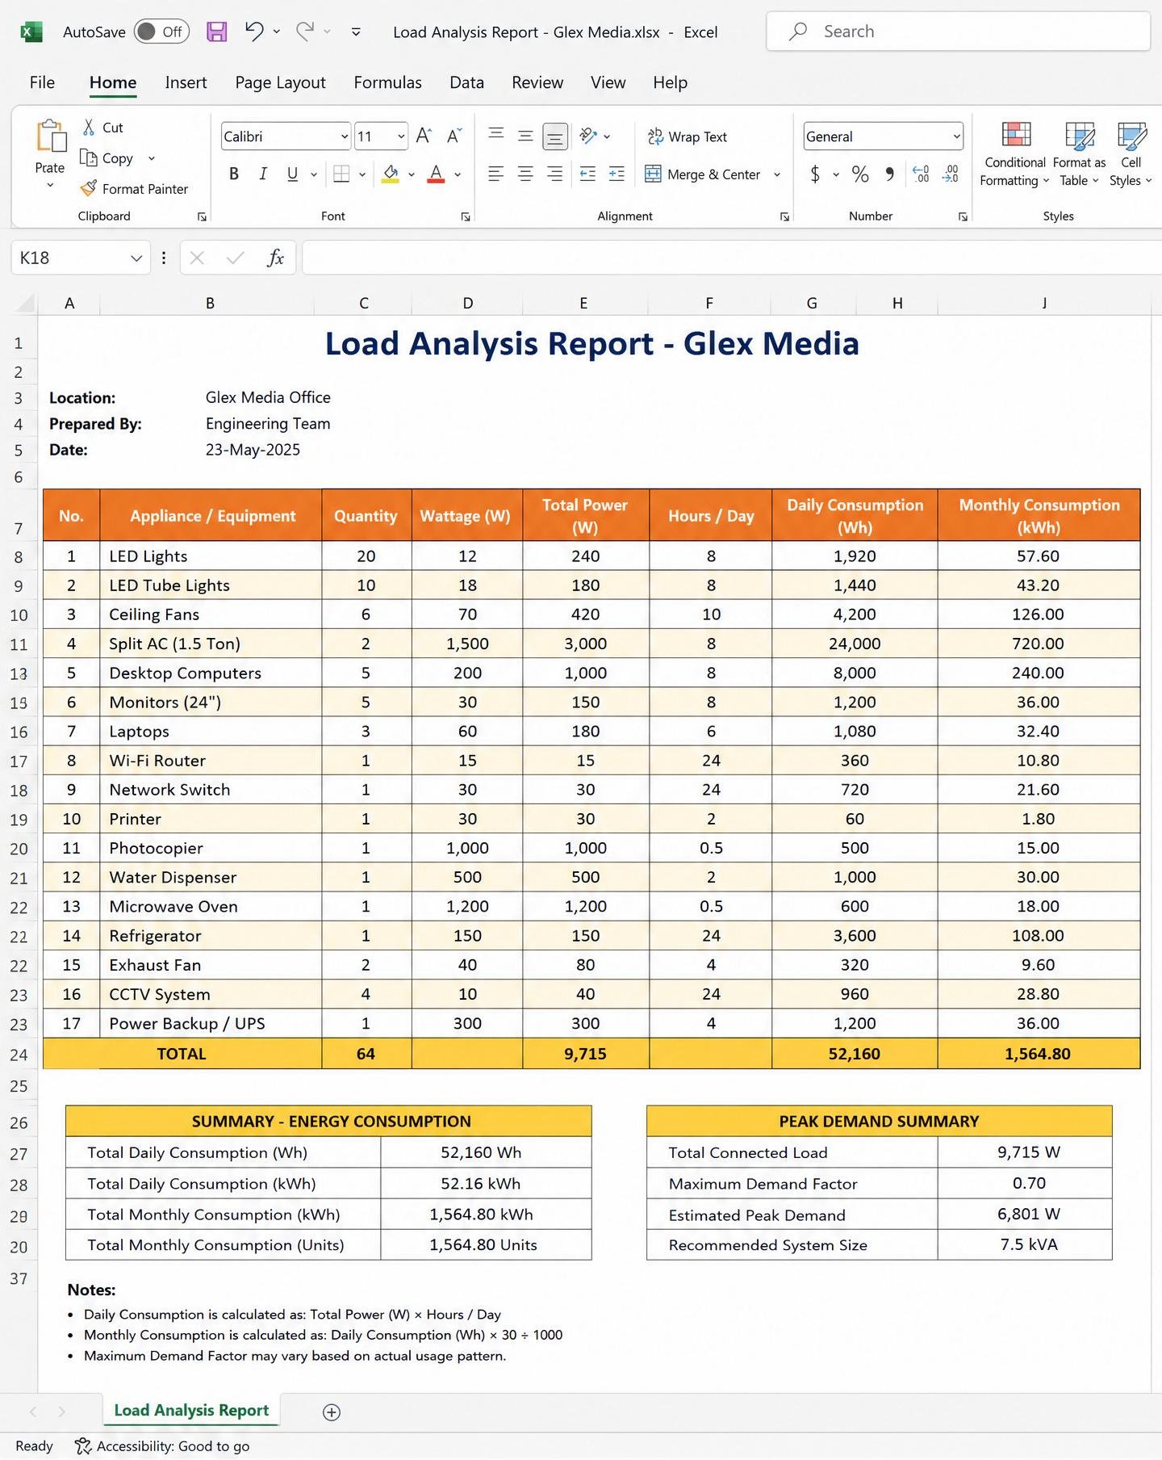Open the Font dialog launcher
1162x1460 pixels.
pos(466,216)
